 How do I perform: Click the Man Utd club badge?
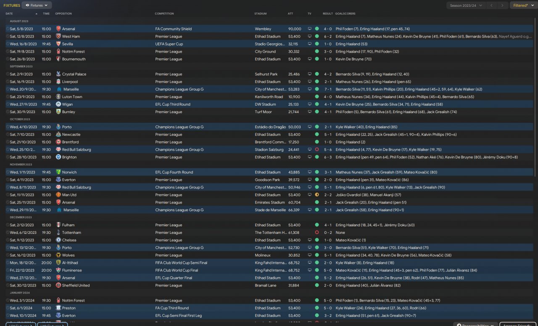coord(58,195)
